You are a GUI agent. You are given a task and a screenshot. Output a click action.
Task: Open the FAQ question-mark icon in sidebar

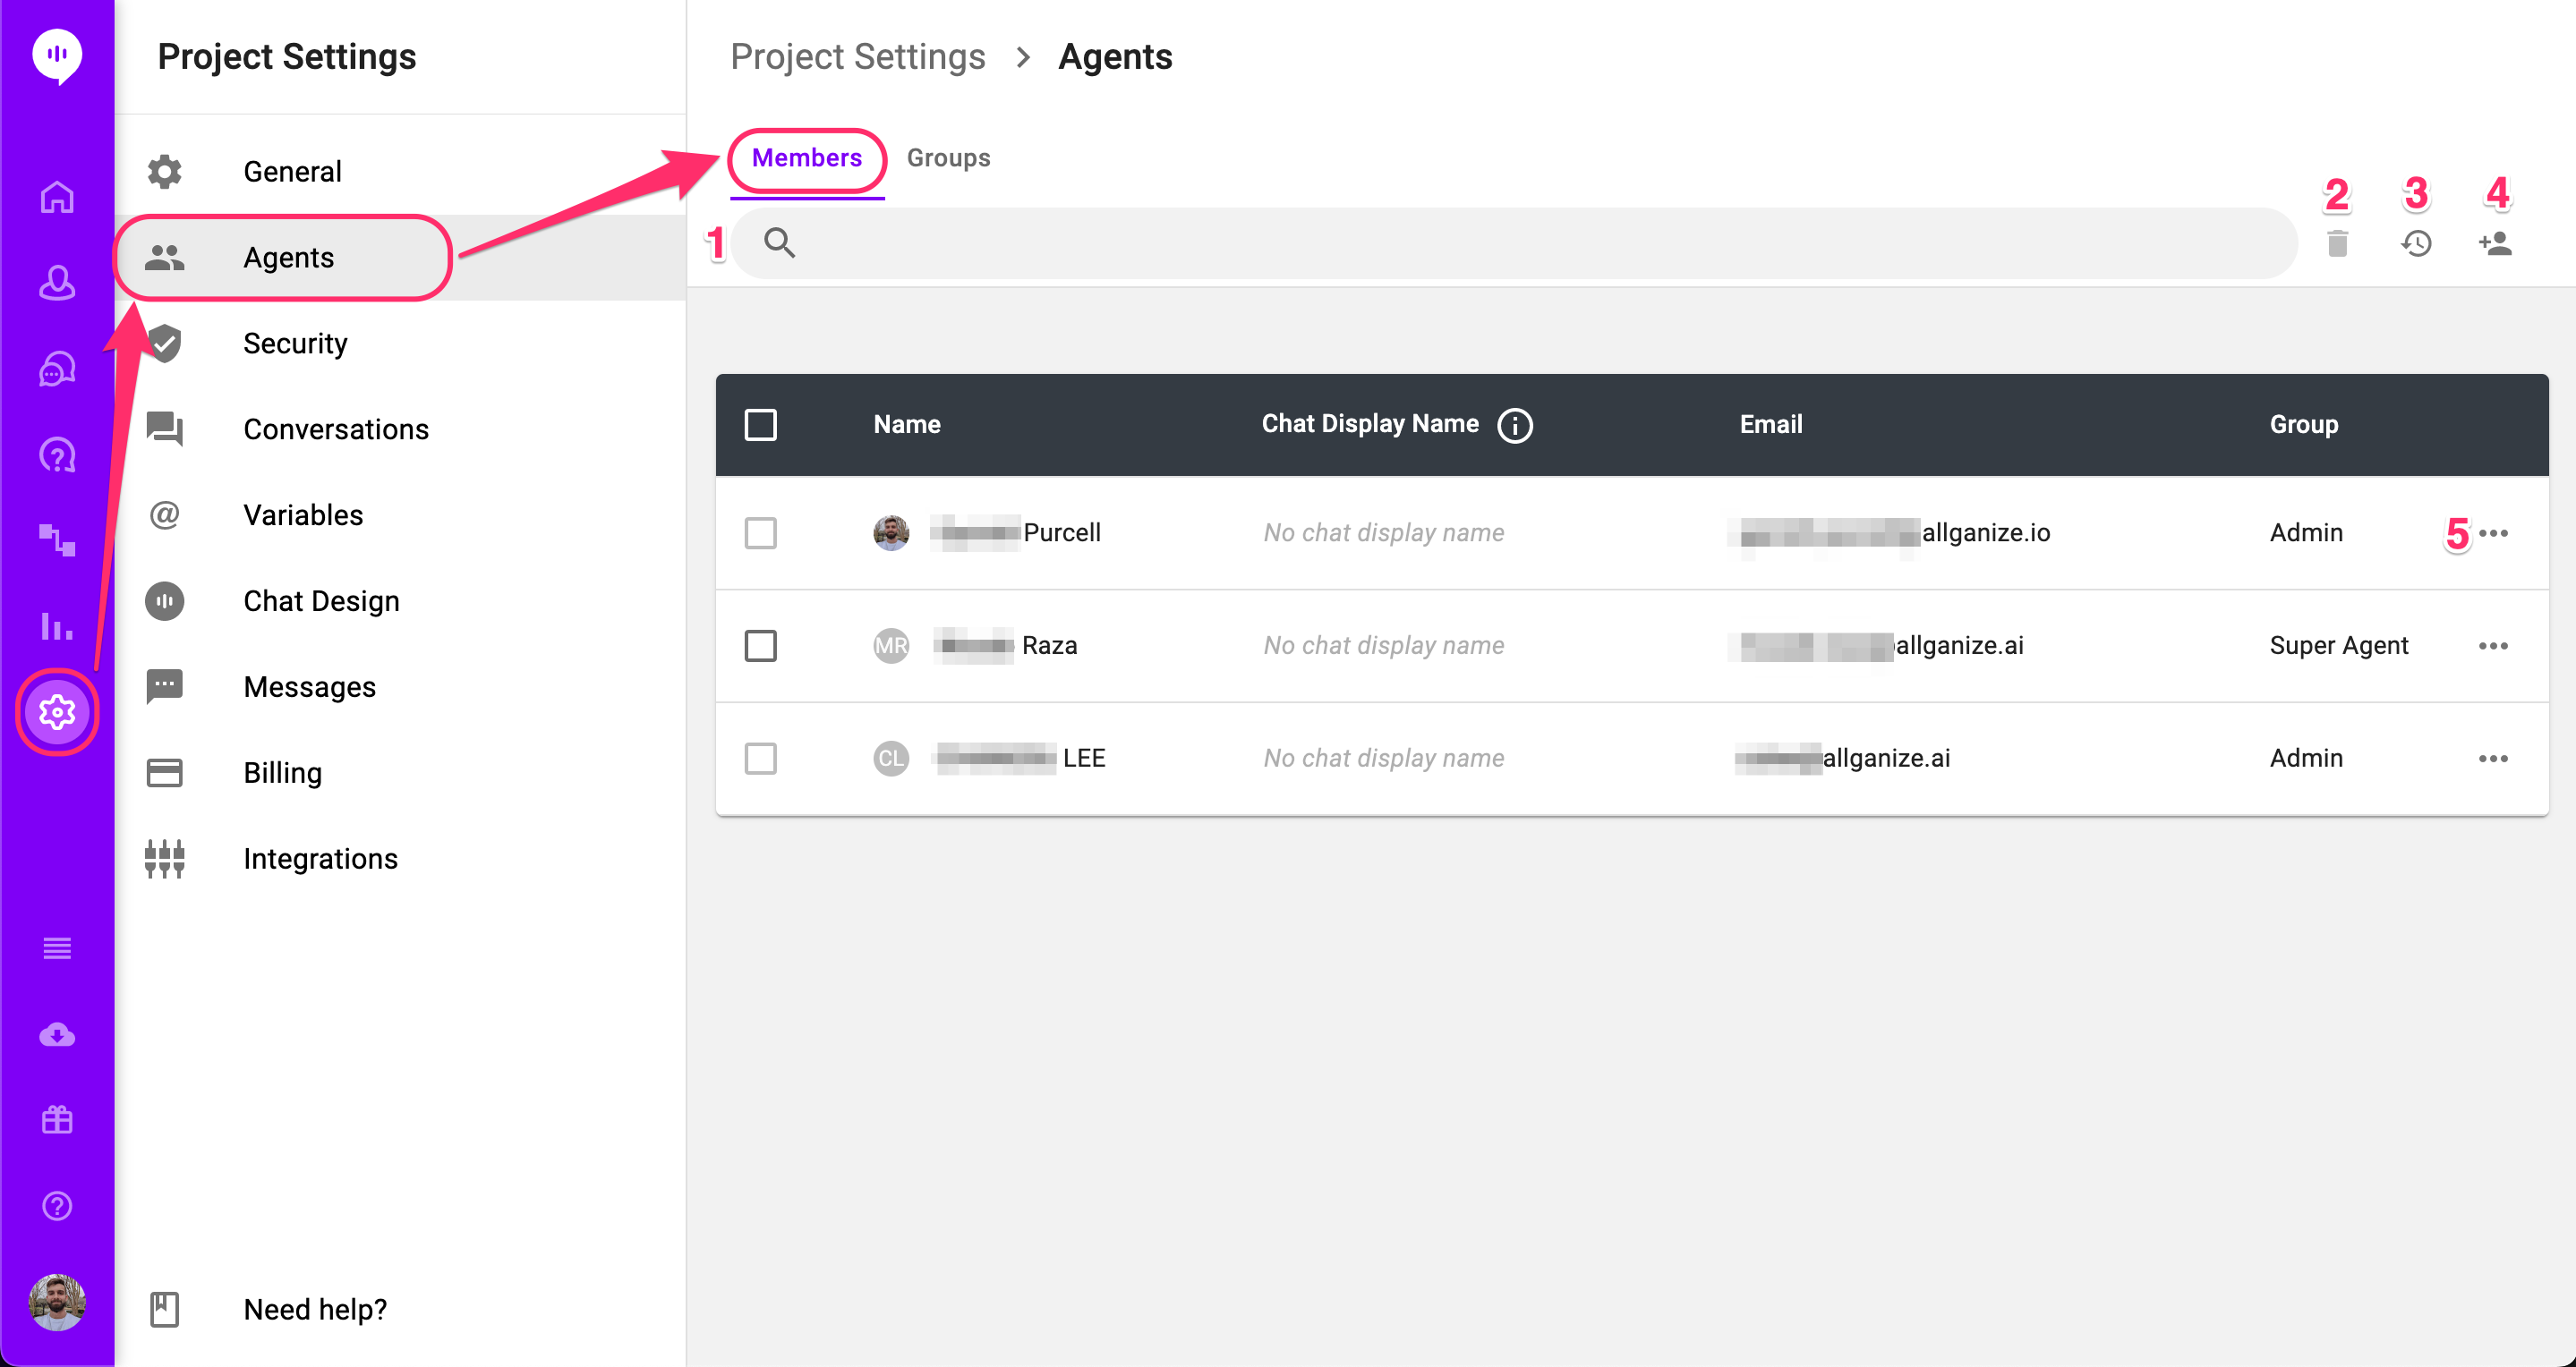pyautogui.click(x=57, y=454)
